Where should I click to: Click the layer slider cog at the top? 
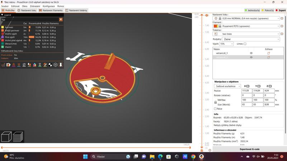click(207, 15)
